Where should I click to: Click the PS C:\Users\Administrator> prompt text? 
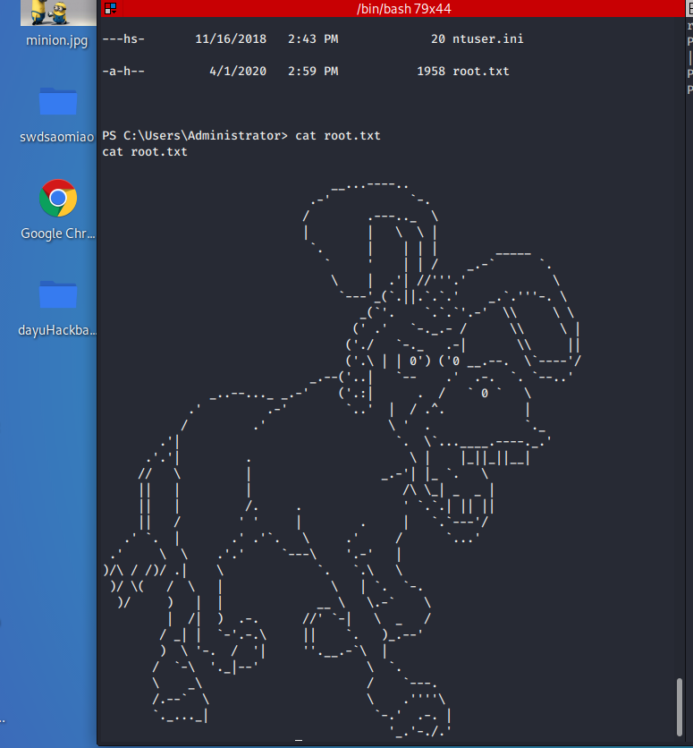194,135
